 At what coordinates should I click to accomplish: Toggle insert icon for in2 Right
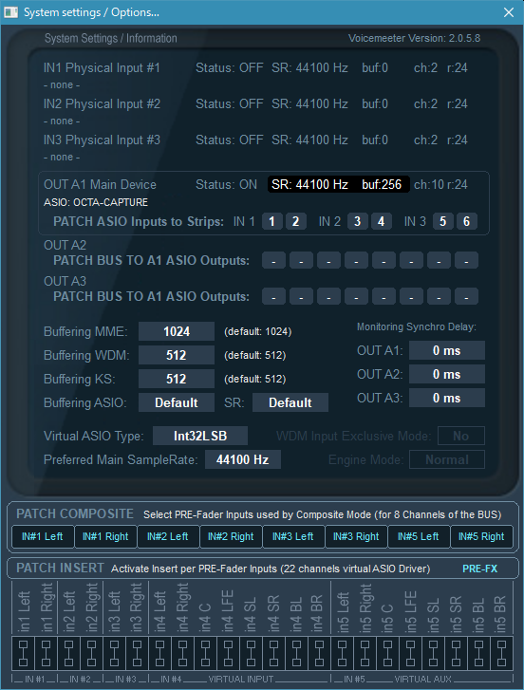(x=91, y=653)
